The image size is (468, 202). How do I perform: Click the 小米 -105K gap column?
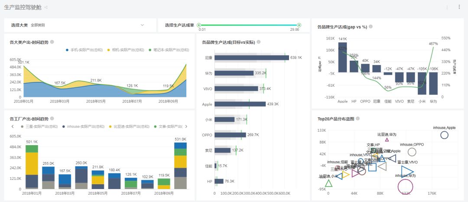tap(422, 84)
